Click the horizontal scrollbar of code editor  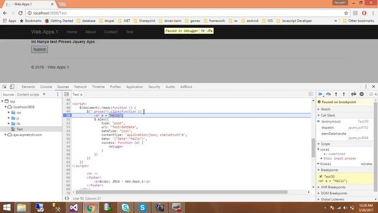[x=181, y=192]
